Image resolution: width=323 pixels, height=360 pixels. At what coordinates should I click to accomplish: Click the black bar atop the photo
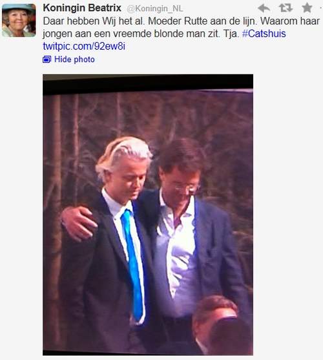pyautogui.click(x=148, y=84)
